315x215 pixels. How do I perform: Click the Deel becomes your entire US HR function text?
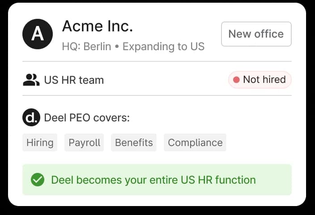153,180
